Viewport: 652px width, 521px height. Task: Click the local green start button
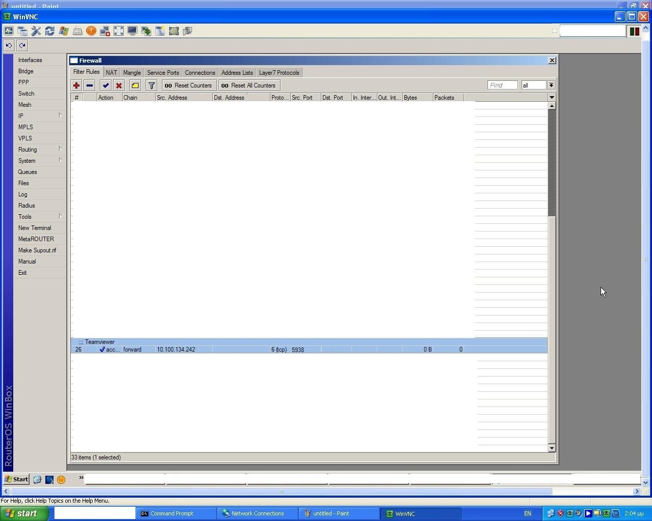click(x=24, y=513)
